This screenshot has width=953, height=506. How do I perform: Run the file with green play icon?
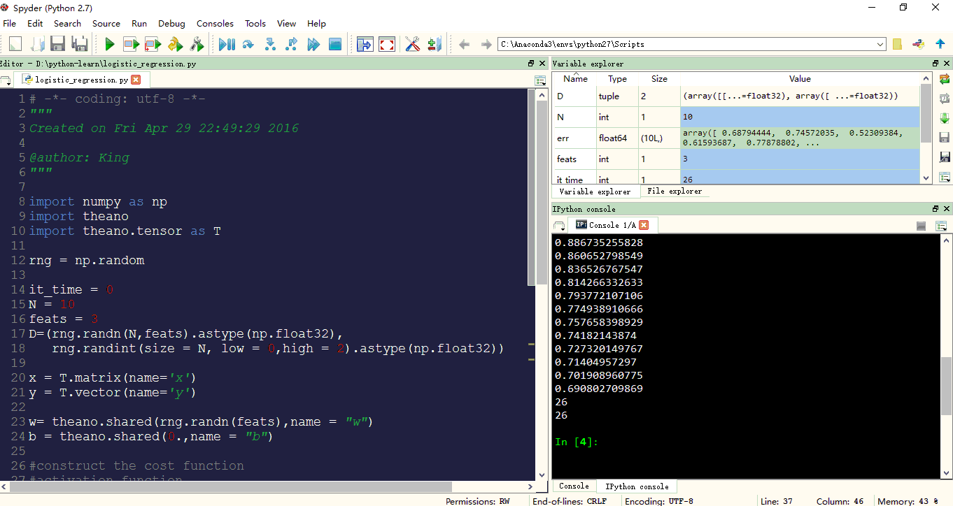pos(109,45)
